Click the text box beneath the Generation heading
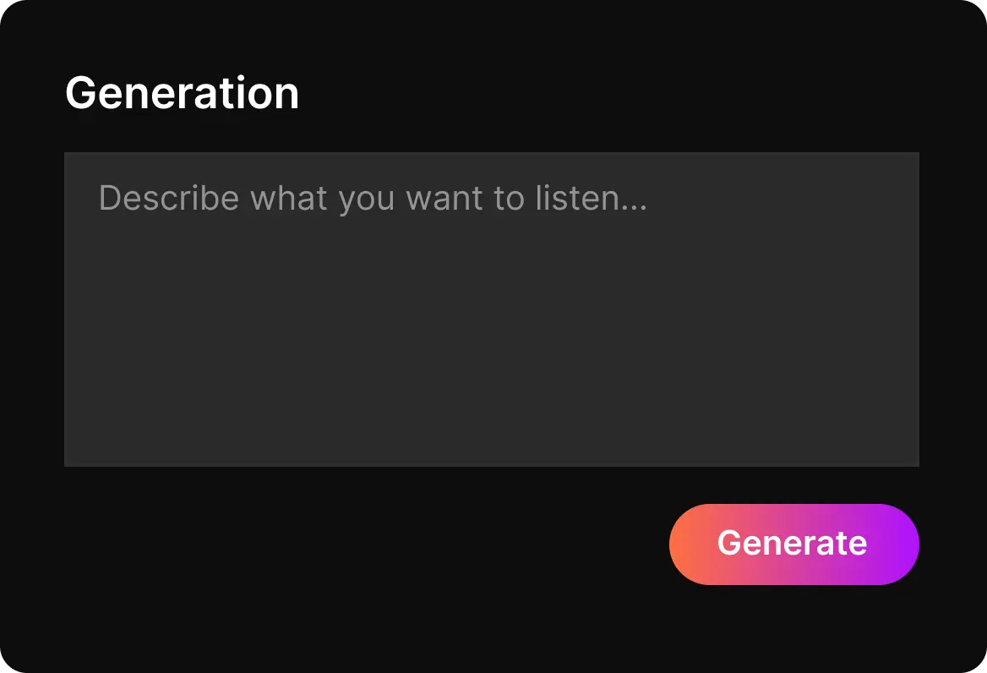The height and width of the screenshot is (673, 987). 491,309
